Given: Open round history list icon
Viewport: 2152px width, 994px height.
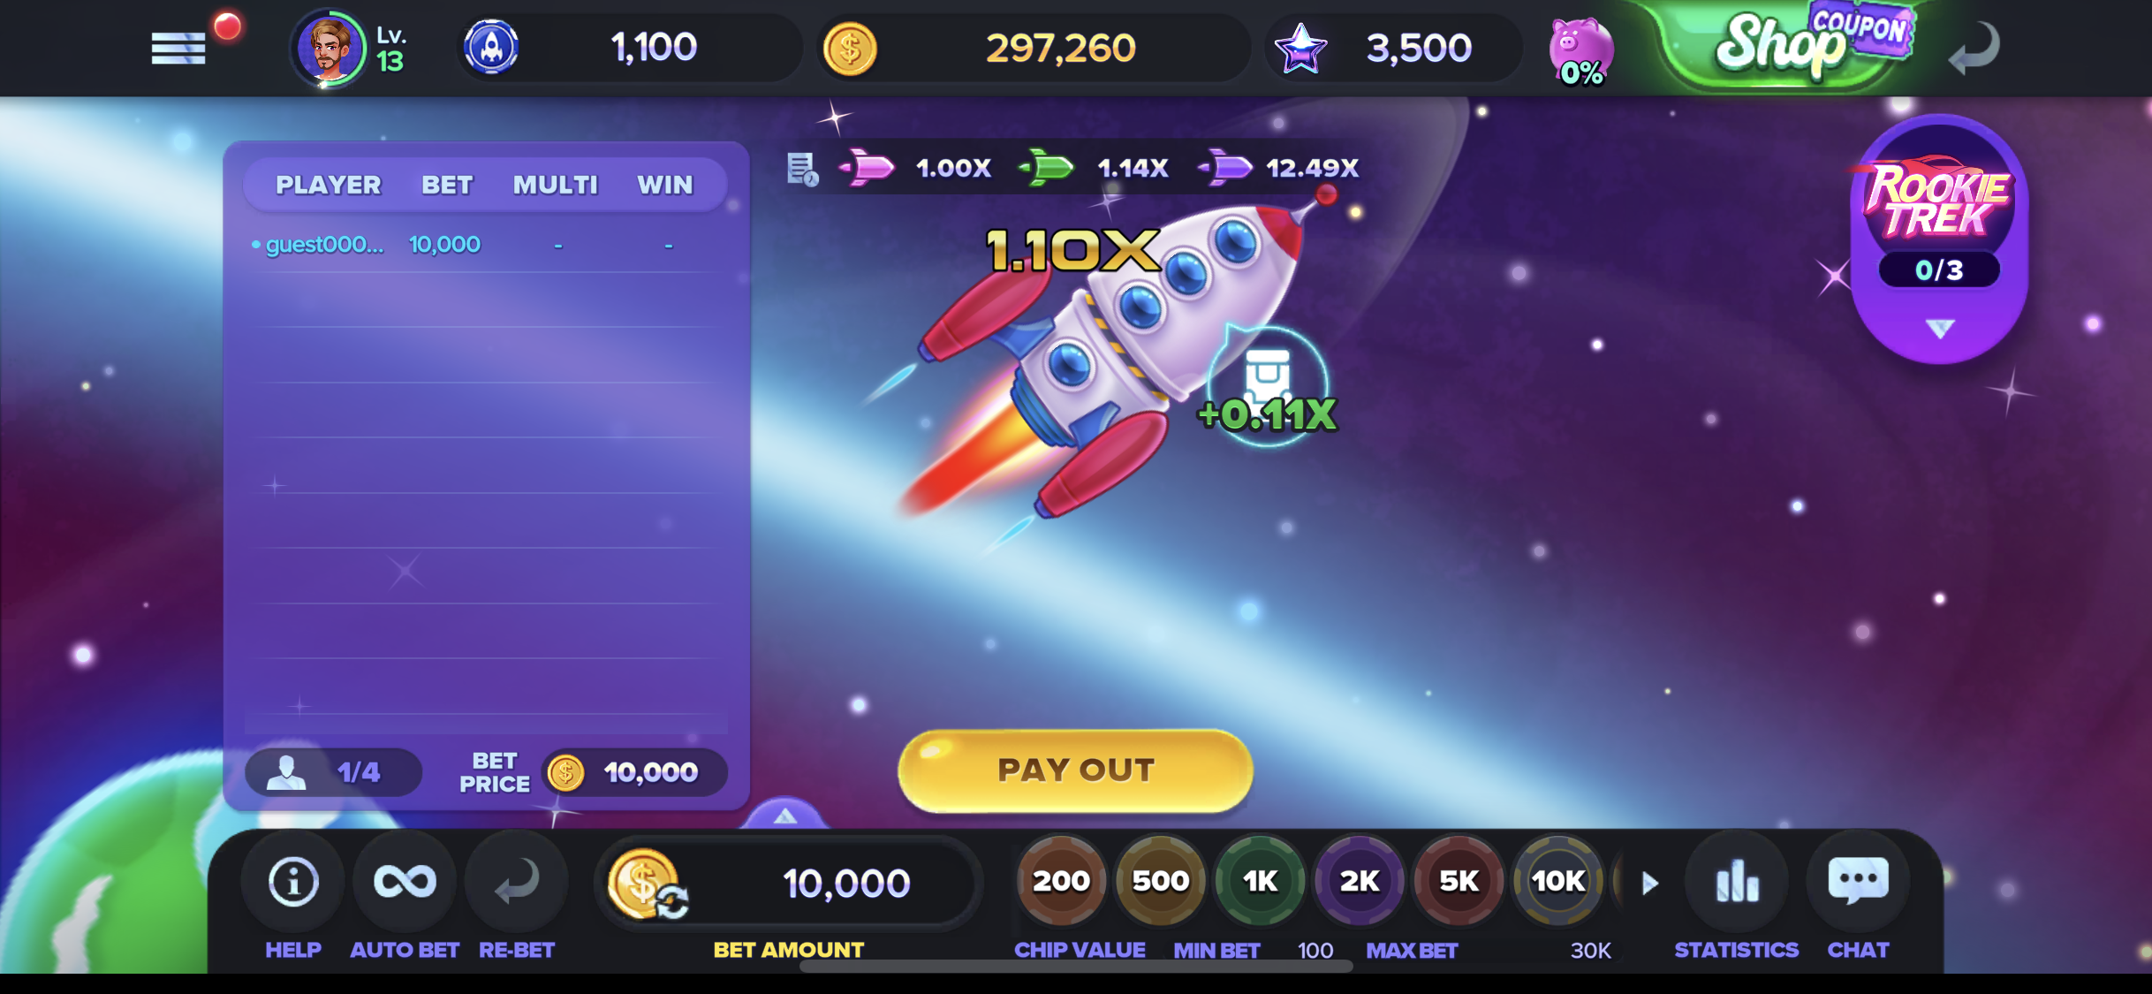Looking at the screenshot, I should (802, 168).
